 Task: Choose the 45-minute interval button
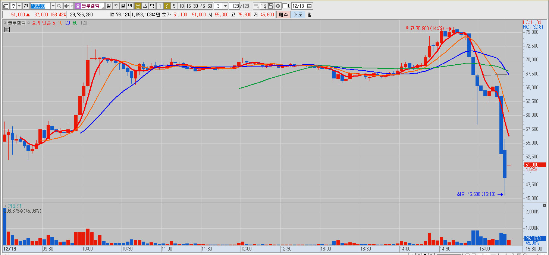[x=203, y=6]
